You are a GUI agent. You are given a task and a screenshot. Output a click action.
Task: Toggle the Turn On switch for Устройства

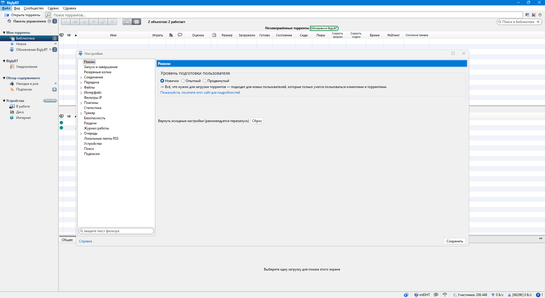coord(50,101)
